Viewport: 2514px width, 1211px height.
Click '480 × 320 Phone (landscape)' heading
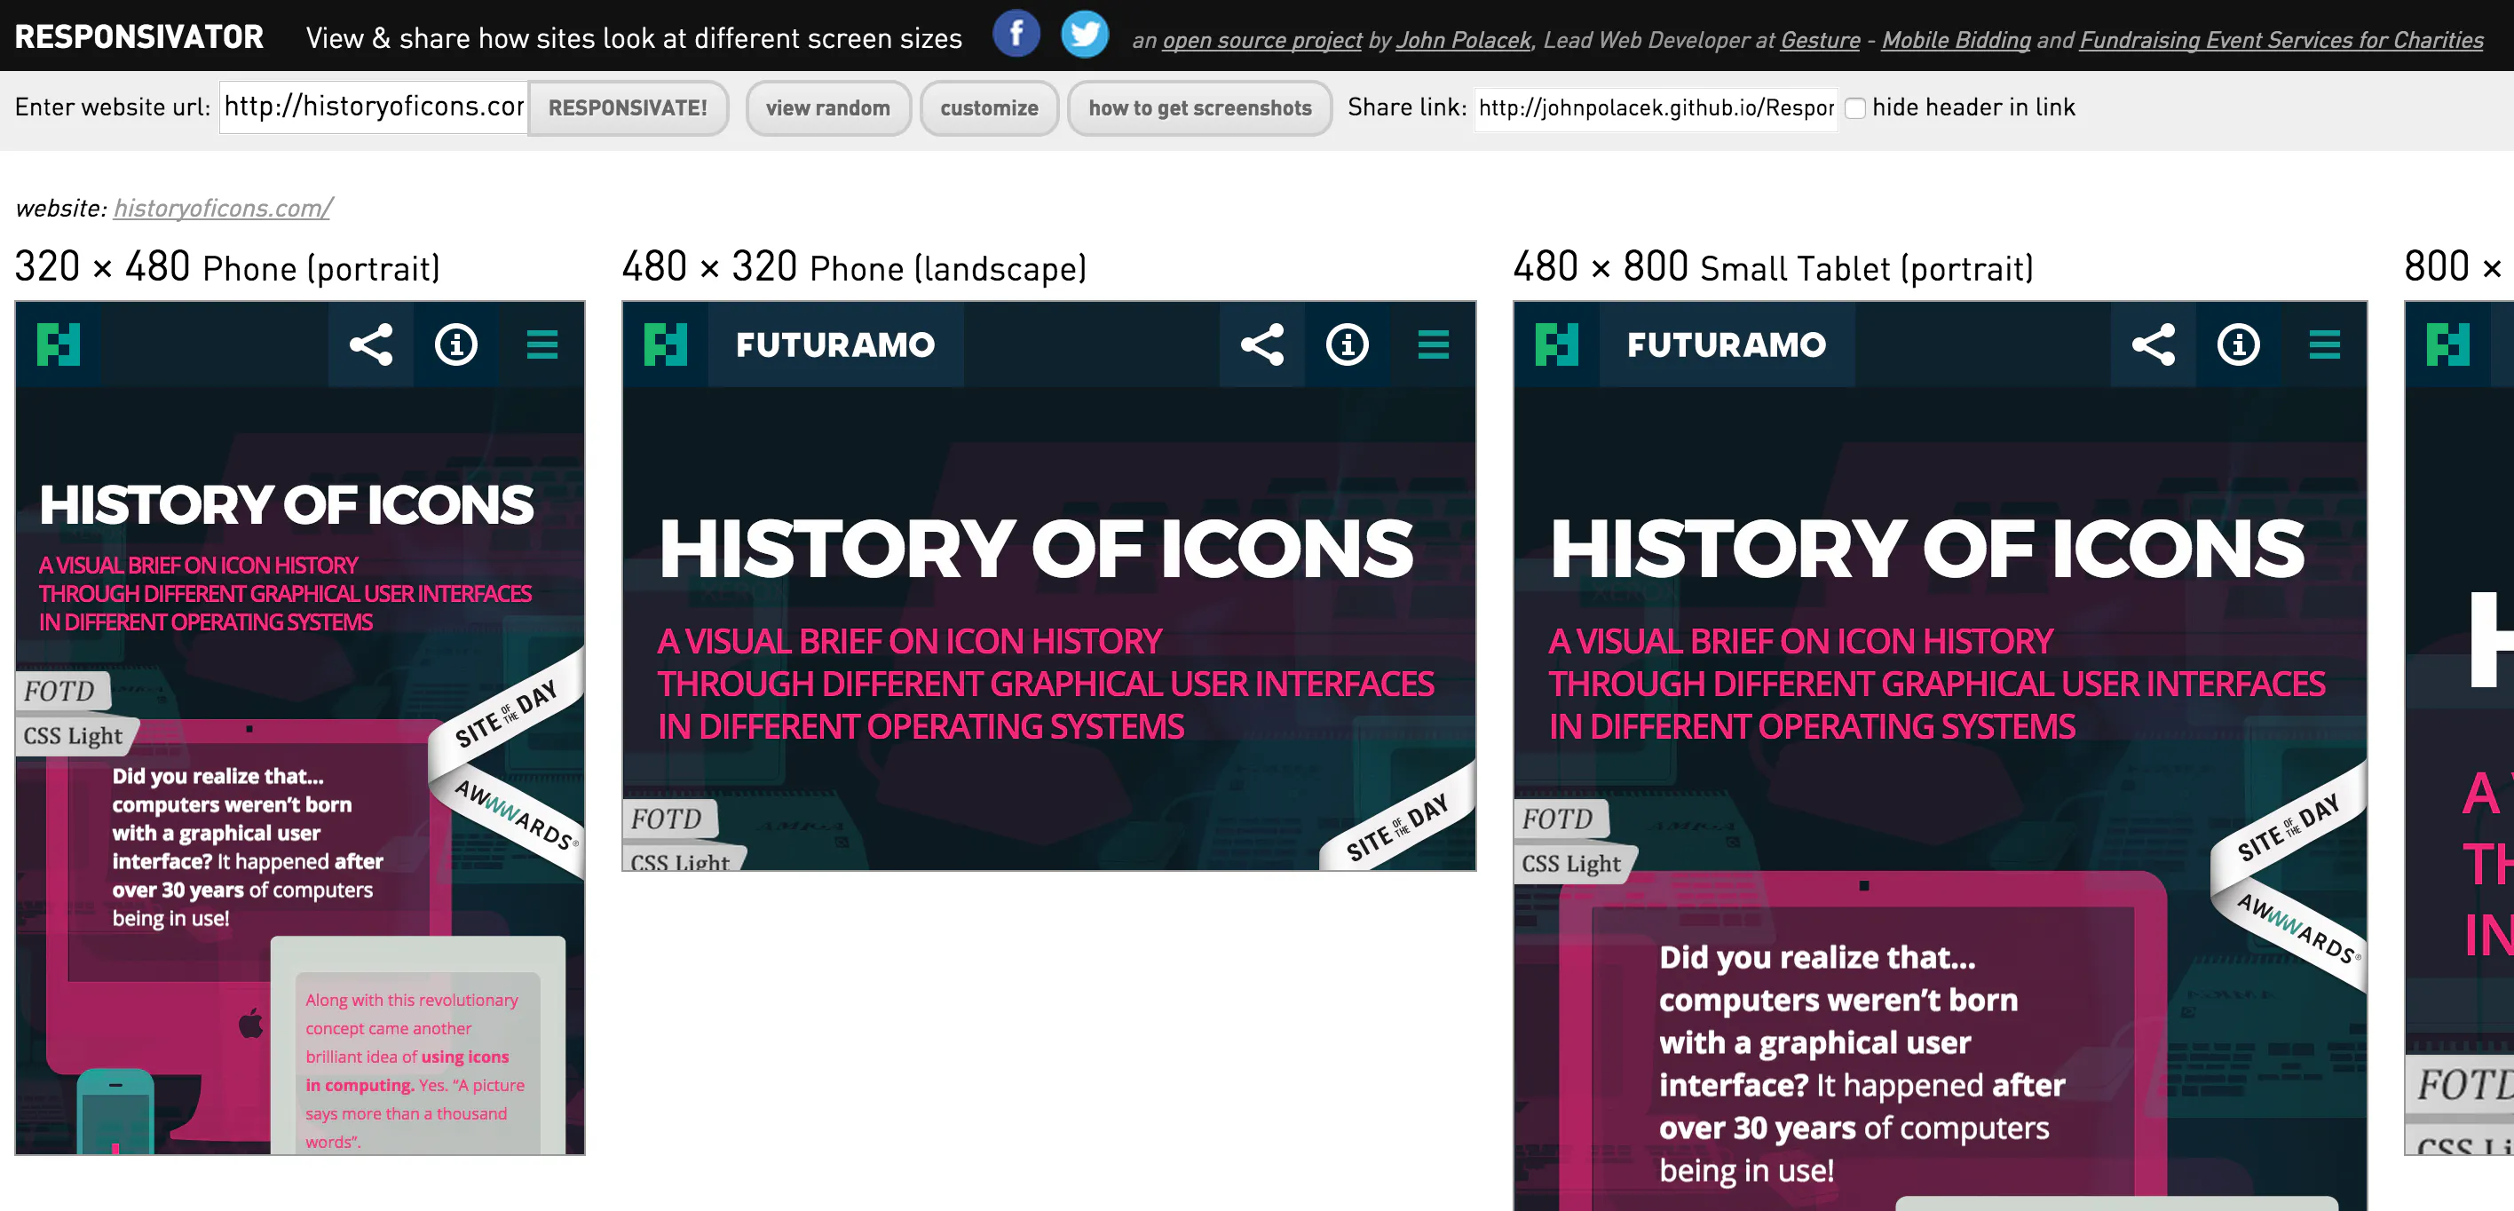coord(855,266)
